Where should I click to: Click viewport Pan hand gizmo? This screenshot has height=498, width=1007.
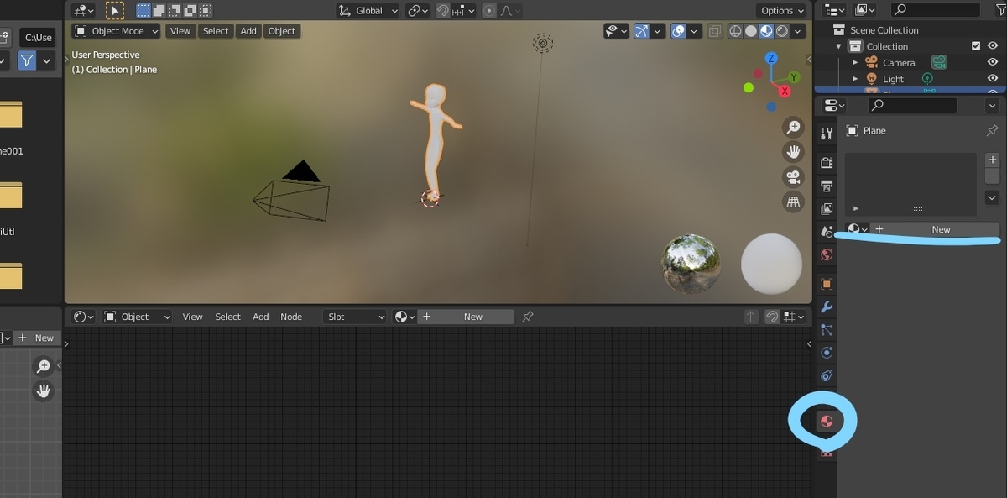(793, 152)
